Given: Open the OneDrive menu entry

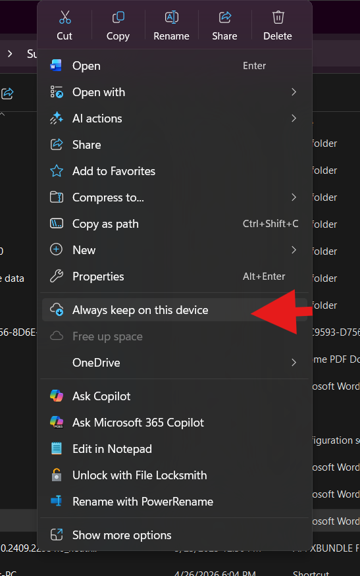Looking at the screenshot, I should (x=174, y=363).
